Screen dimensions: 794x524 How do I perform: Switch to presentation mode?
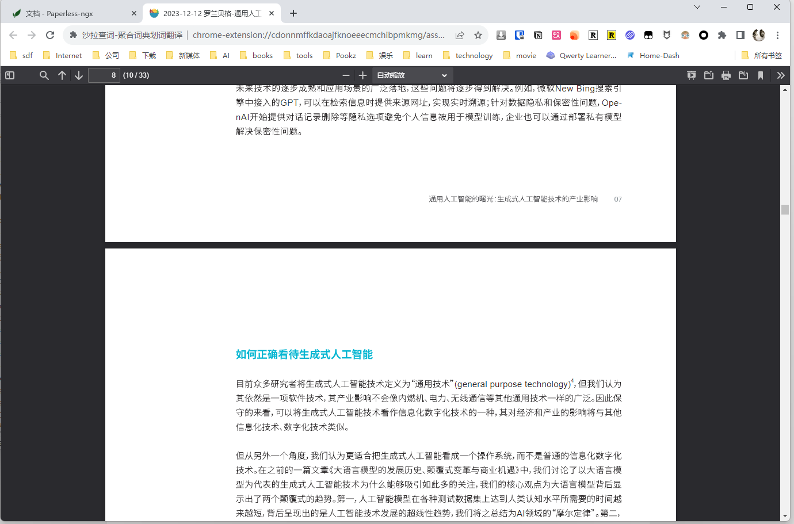[692, 75]
